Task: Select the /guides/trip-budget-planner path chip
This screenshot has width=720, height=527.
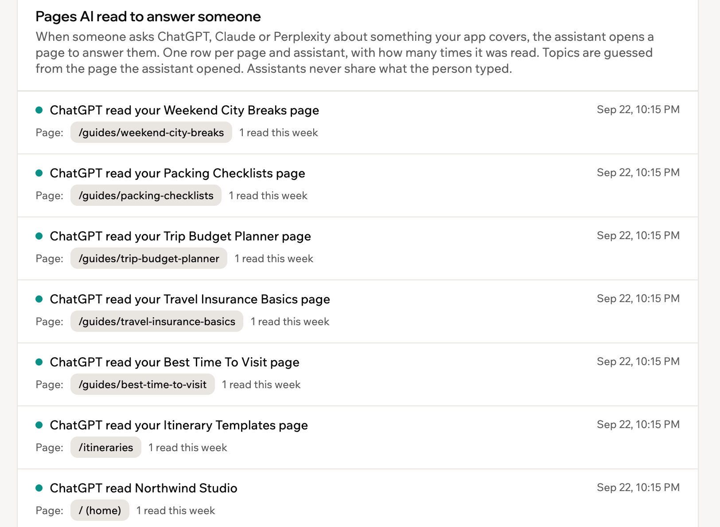Action: pyautogui.click(x=149, y=258)
